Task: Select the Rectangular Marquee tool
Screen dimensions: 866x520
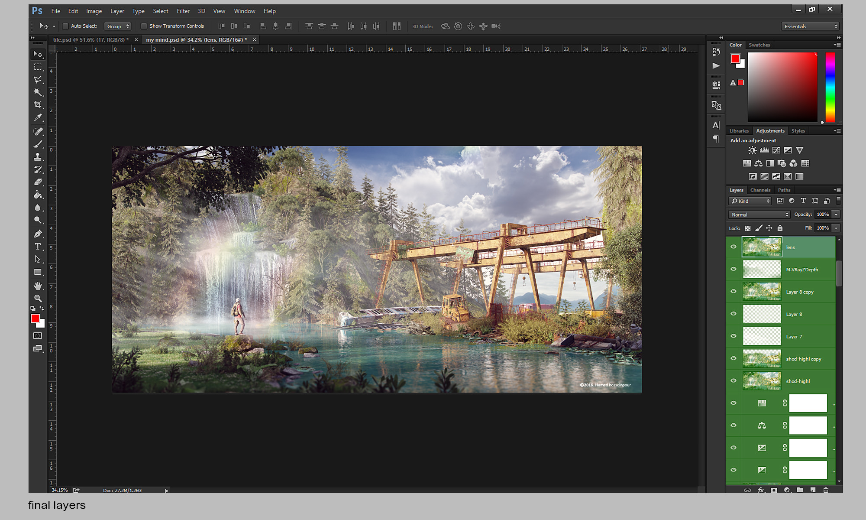Action: click(38, 67)
